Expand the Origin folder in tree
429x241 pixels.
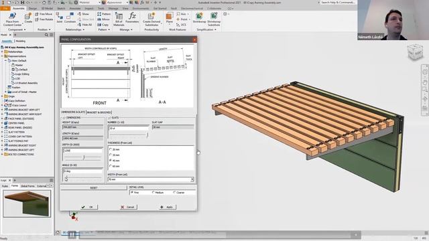coord(2,96)
